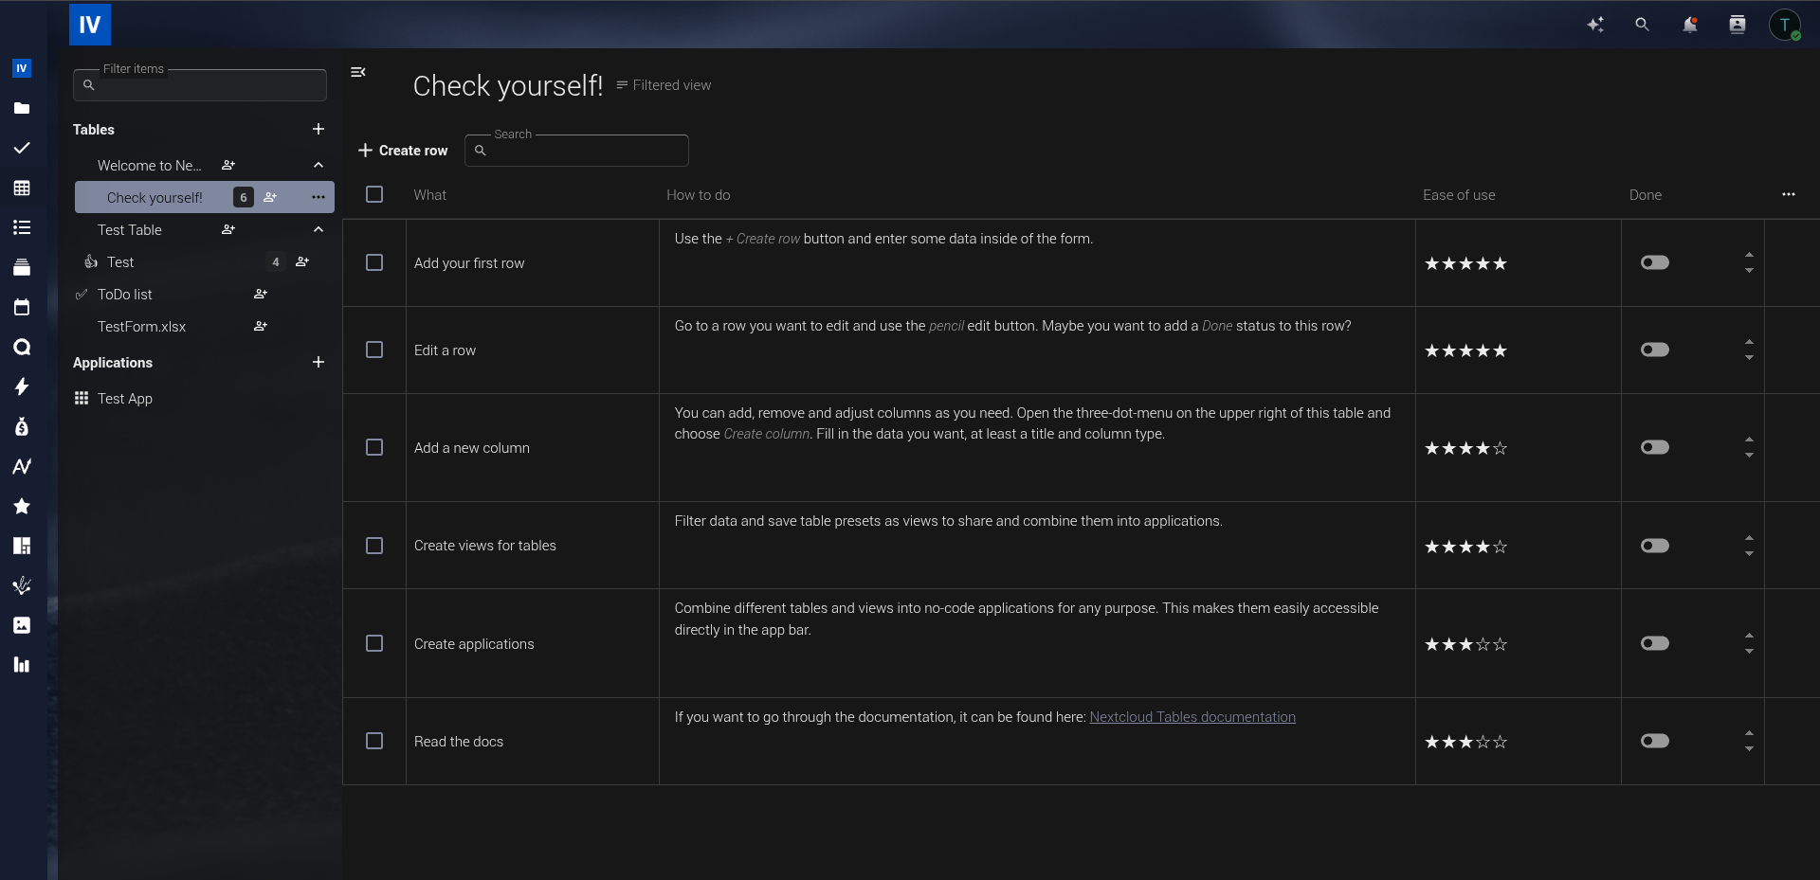Open the Contacts icon in header
1820x880 pixels.
[x=1737, y=25]
